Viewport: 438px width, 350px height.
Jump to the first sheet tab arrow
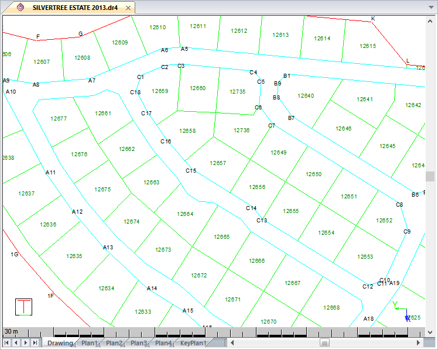coord(7,342)
